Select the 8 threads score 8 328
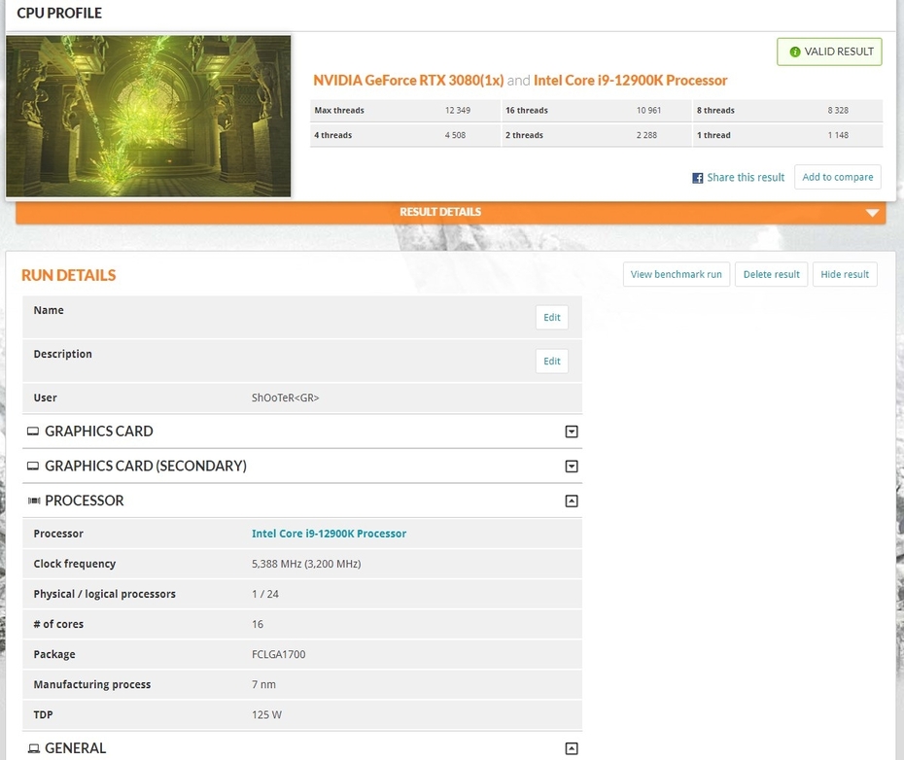Screen dimensions: 904x760 (838, 110)
